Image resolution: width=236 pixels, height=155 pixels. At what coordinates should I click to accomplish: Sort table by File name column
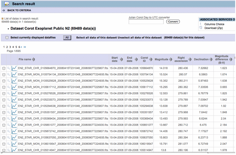pyautogui.click(x=33, y=59)
